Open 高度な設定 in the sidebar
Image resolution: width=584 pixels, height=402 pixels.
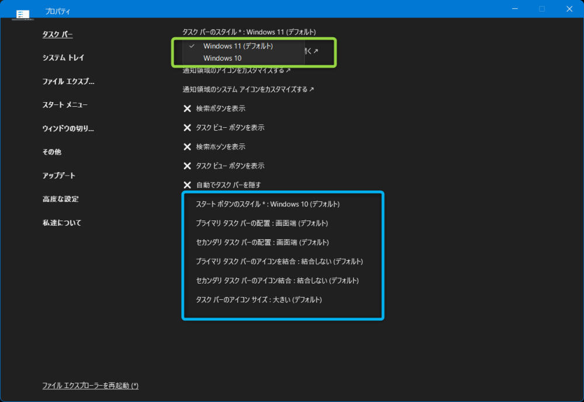(60, 199)
